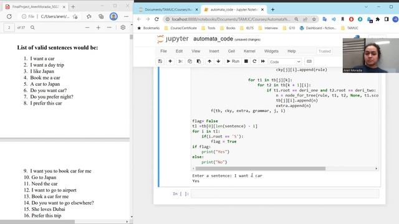Insert cell below with plus icon
Viewport: 399px width, 224px height.
[170, 61]
